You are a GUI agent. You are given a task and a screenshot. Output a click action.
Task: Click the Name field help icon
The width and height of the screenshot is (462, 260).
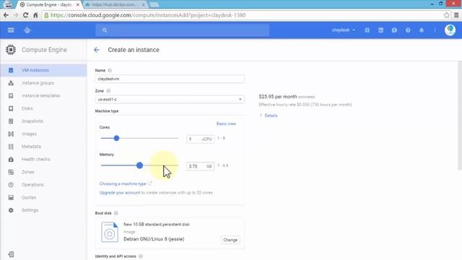pyautogui.click(x=110, y=70)
